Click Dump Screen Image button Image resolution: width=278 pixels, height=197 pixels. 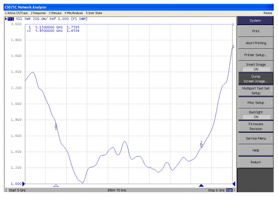click(256, 79)
